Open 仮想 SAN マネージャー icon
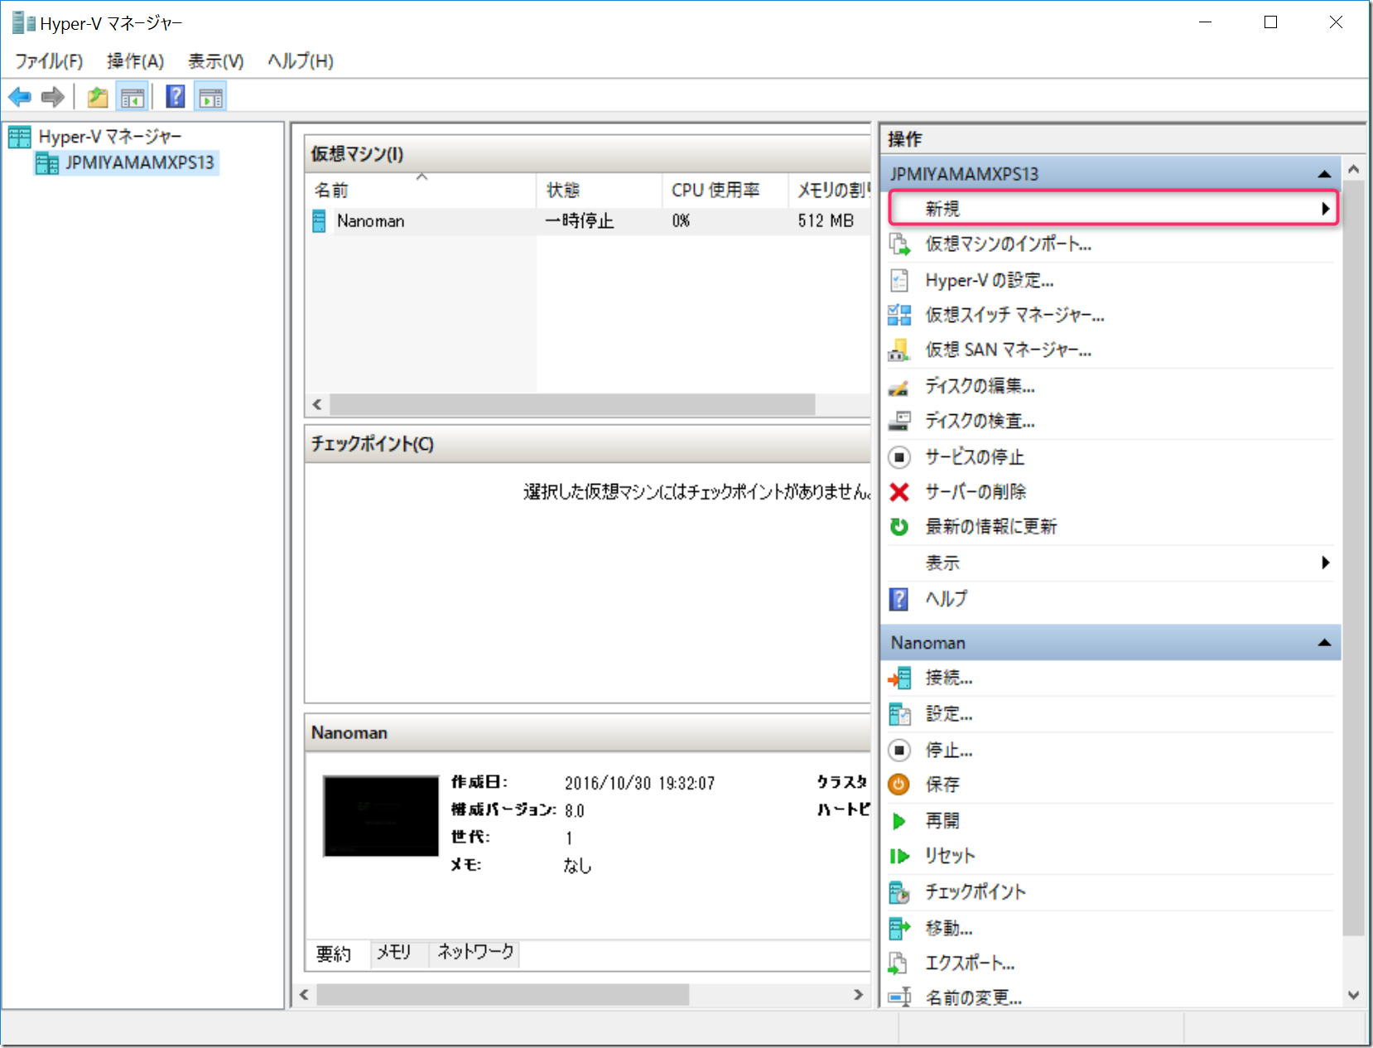1373x1048 pixels. 899,350
